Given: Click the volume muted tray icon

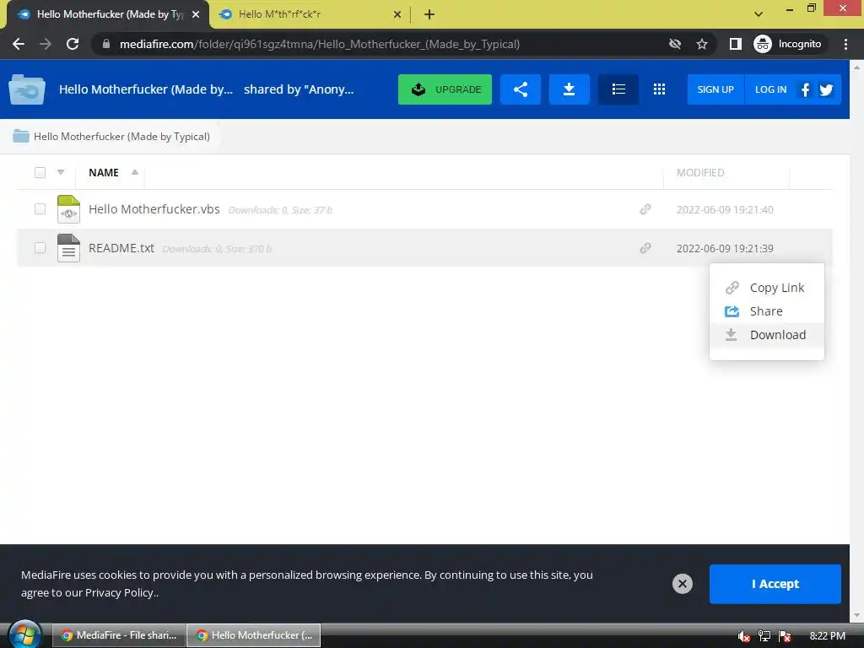Looking at the screenshot, I should (x=744, y=636).
